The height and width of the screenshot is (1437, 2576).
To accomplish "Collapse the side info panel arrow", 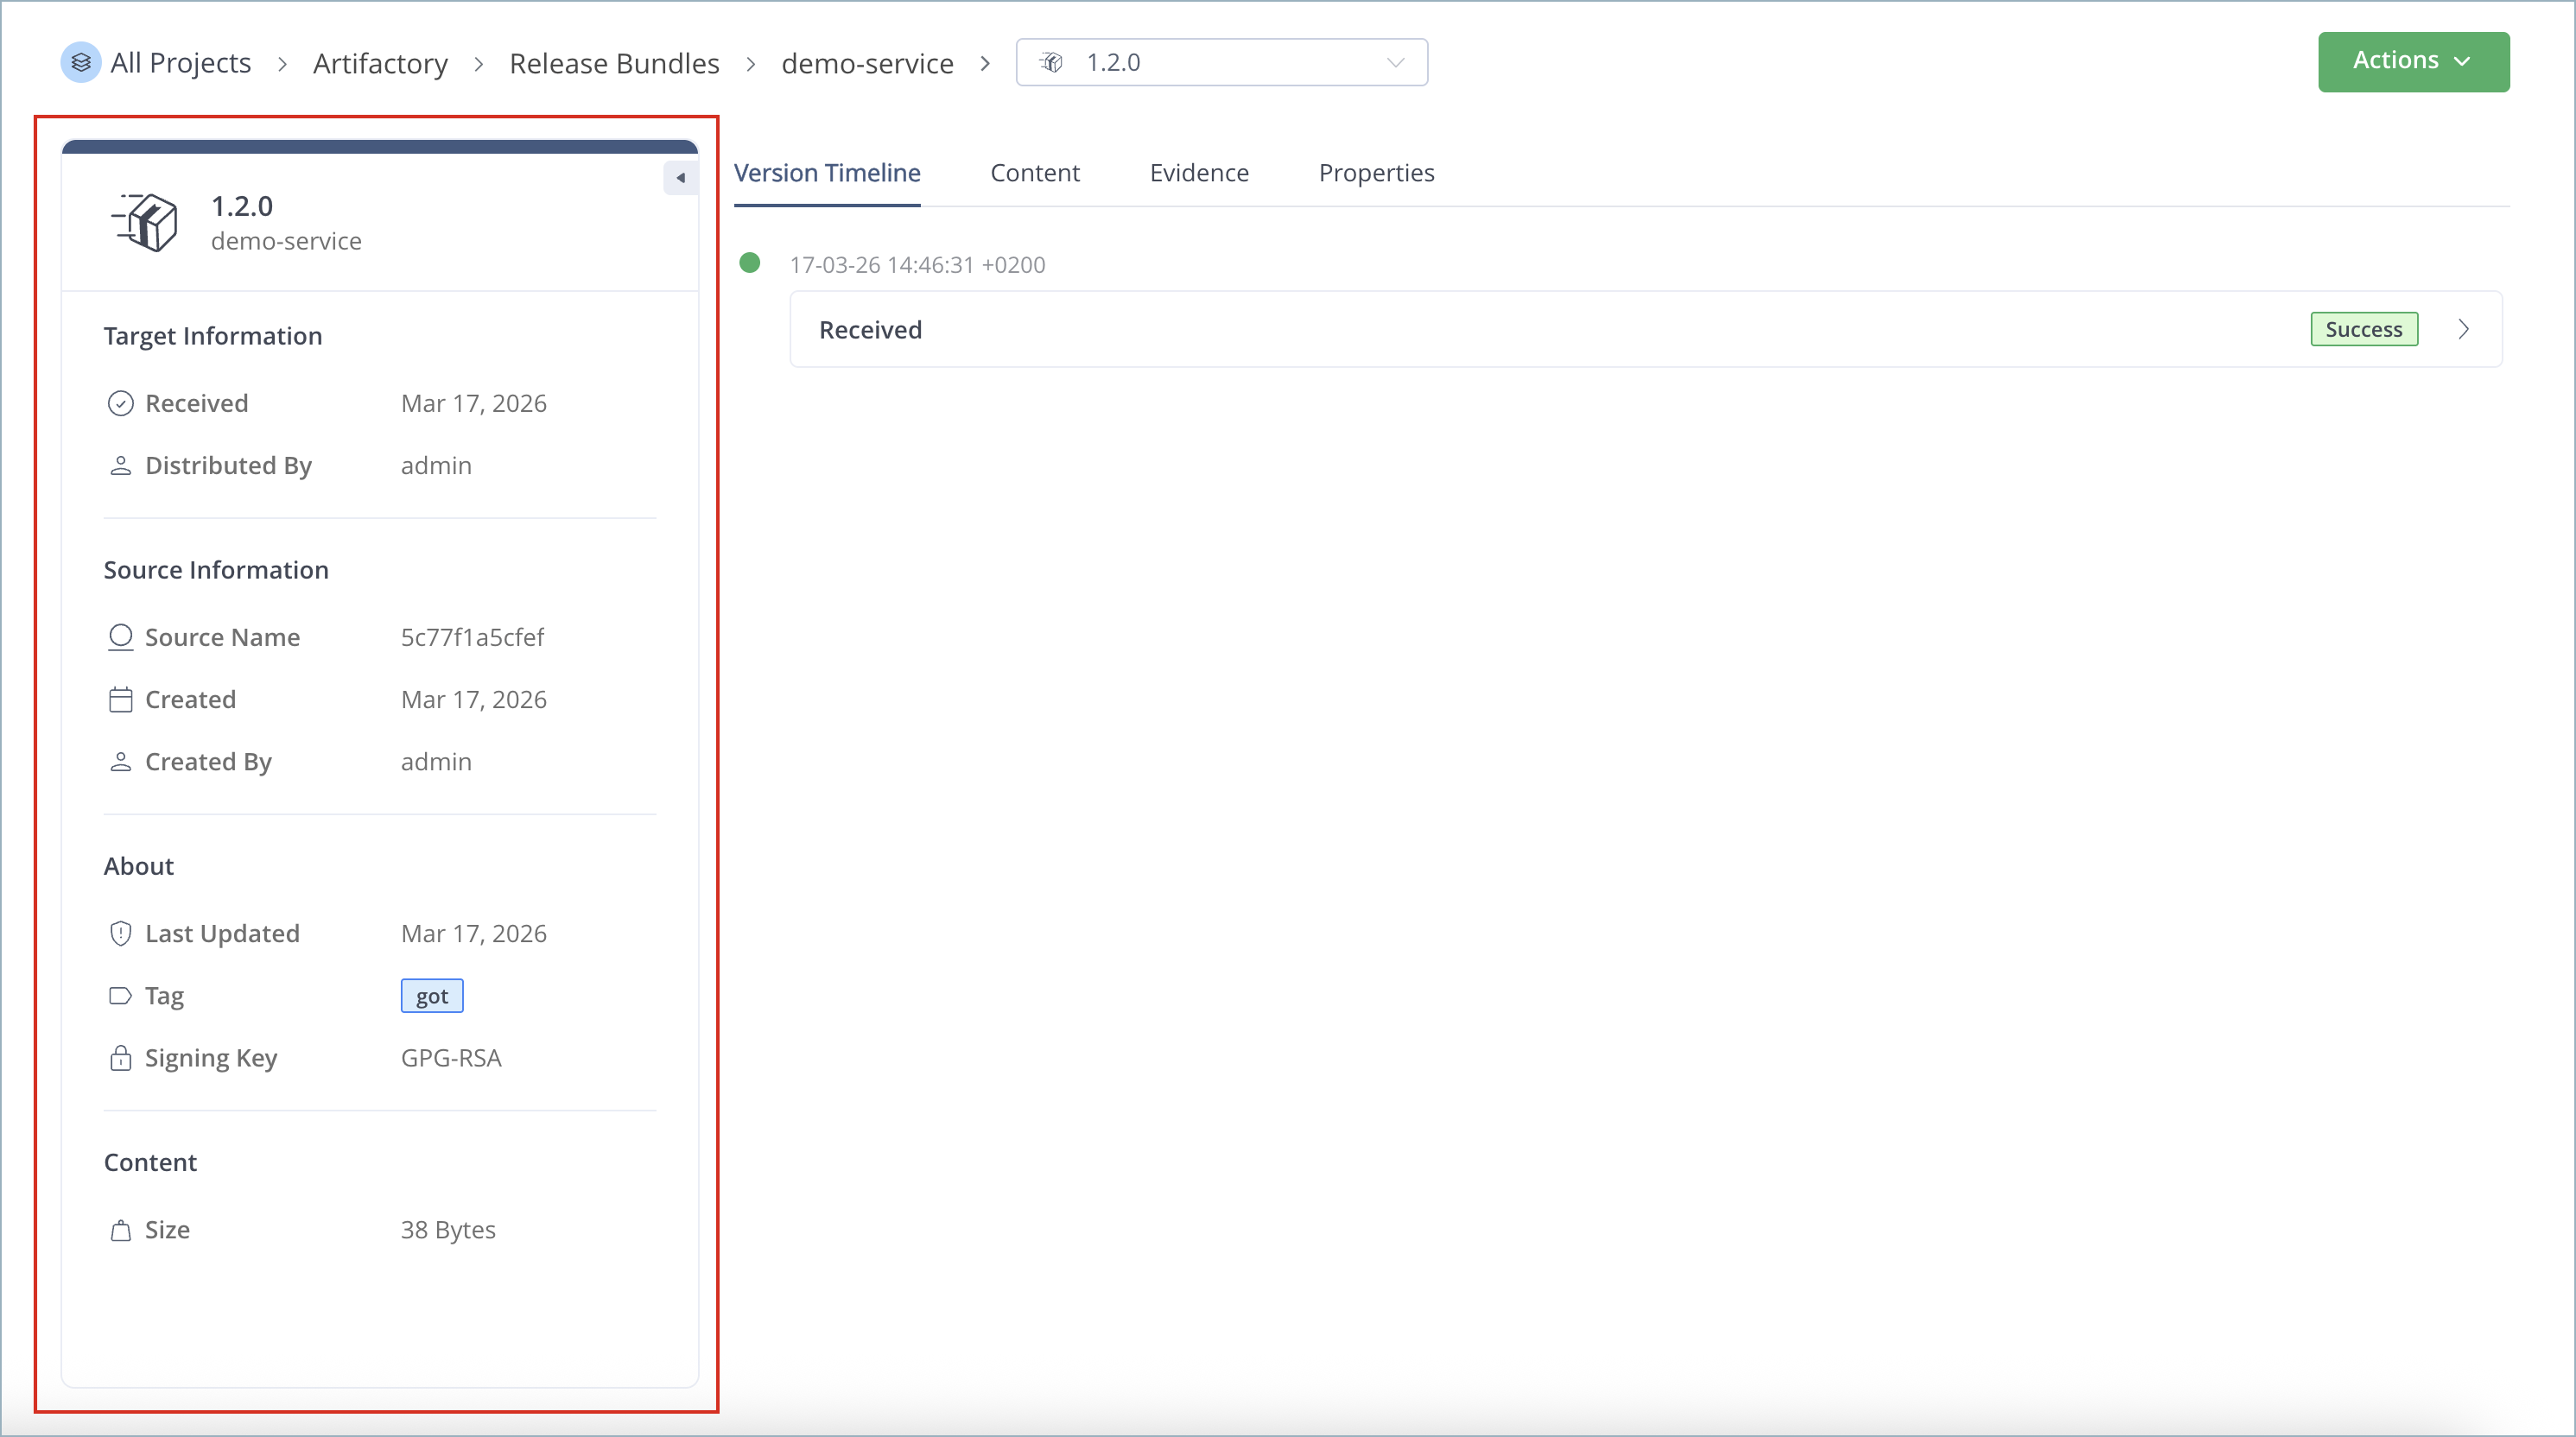I will click(680, 178).
